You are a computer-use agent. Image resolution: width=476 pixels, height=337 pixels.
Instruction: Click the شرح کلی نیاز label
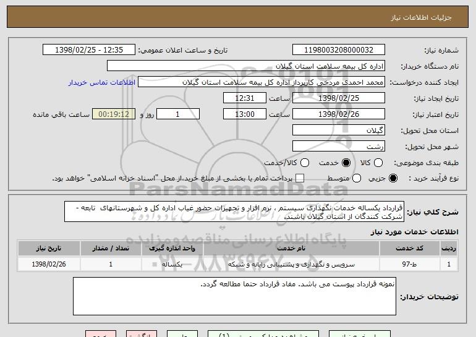[x=433, y=212]
